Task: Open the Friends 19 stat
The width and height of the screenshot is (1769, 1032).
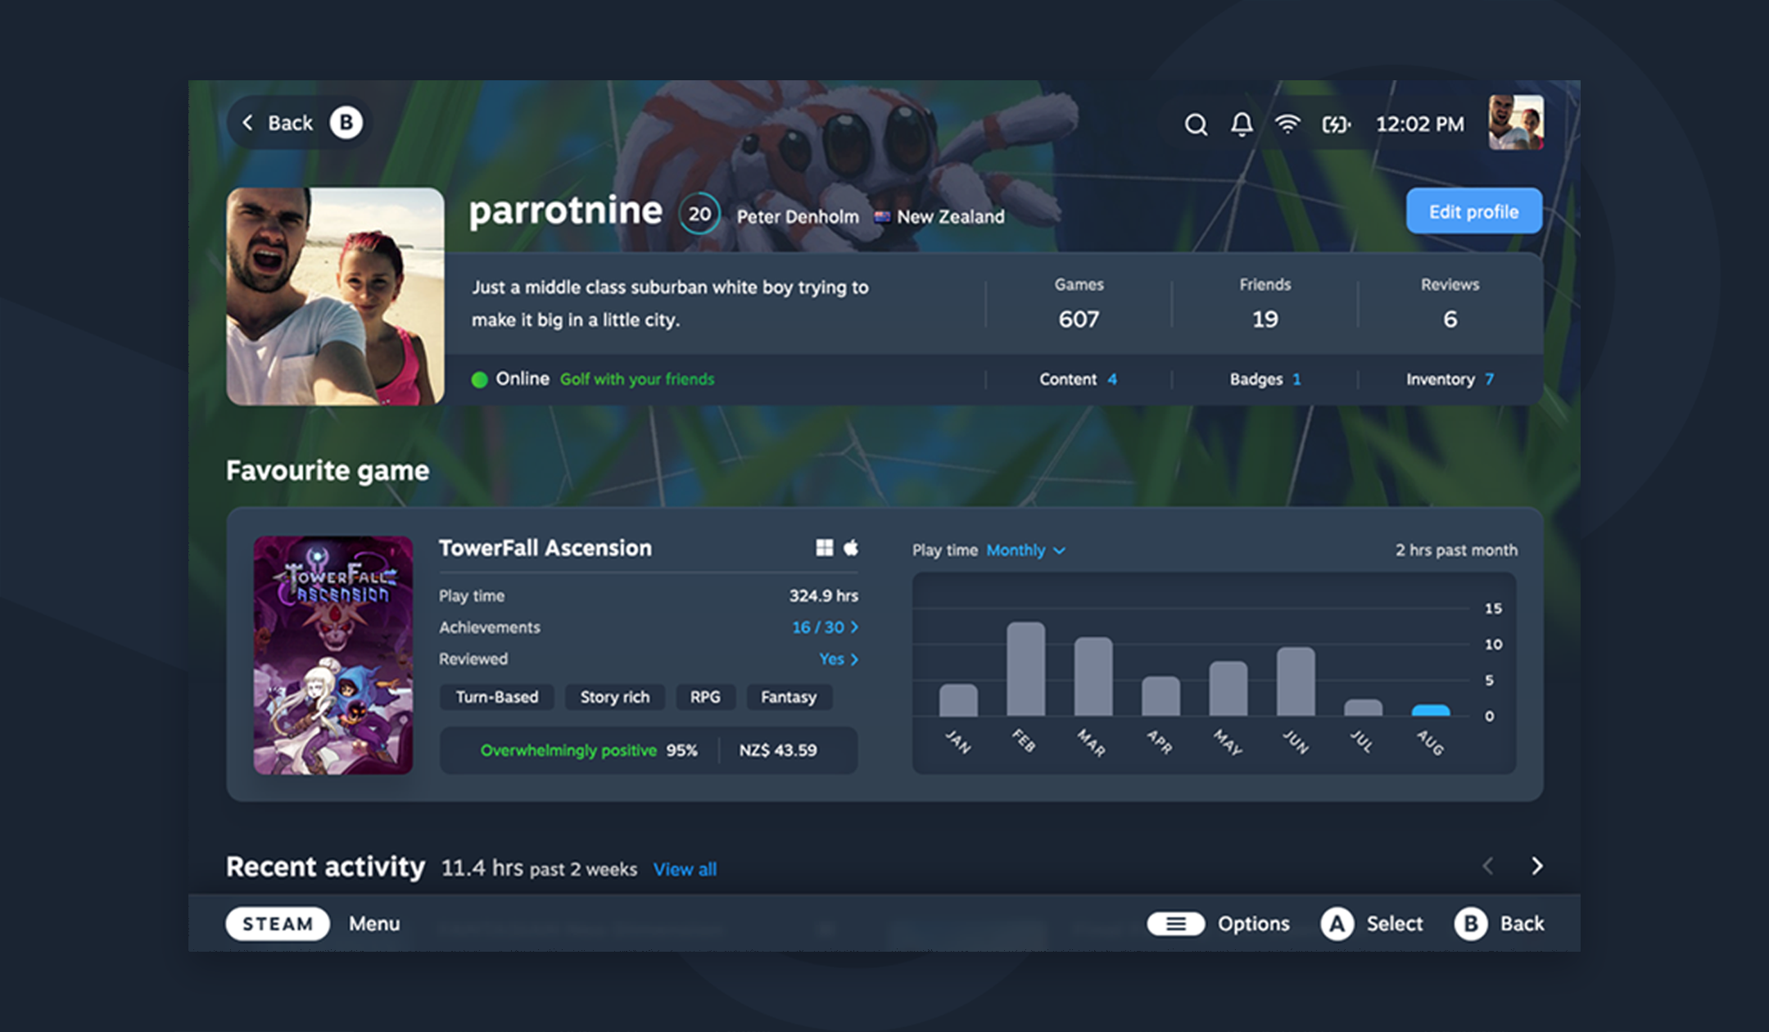Action: [x=1265, y=304]
